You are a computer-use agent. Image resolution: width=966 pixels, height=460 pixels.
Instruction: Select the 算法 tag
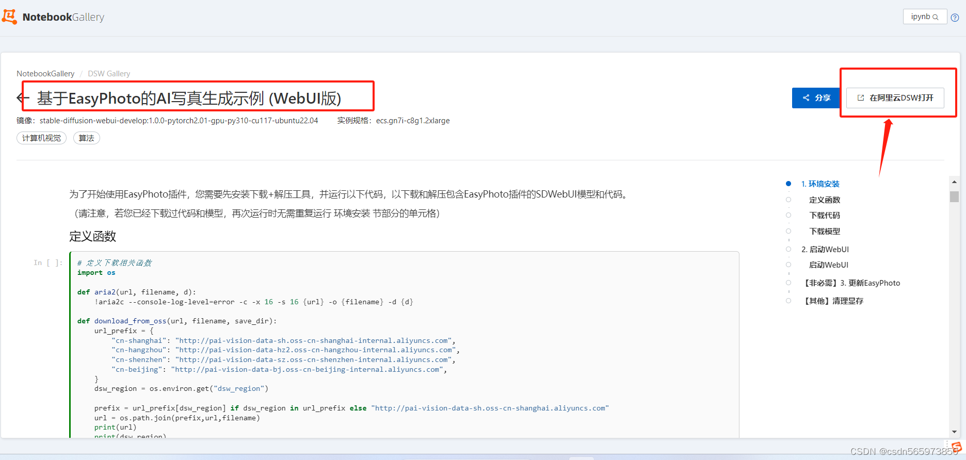(x=87, y=138)
